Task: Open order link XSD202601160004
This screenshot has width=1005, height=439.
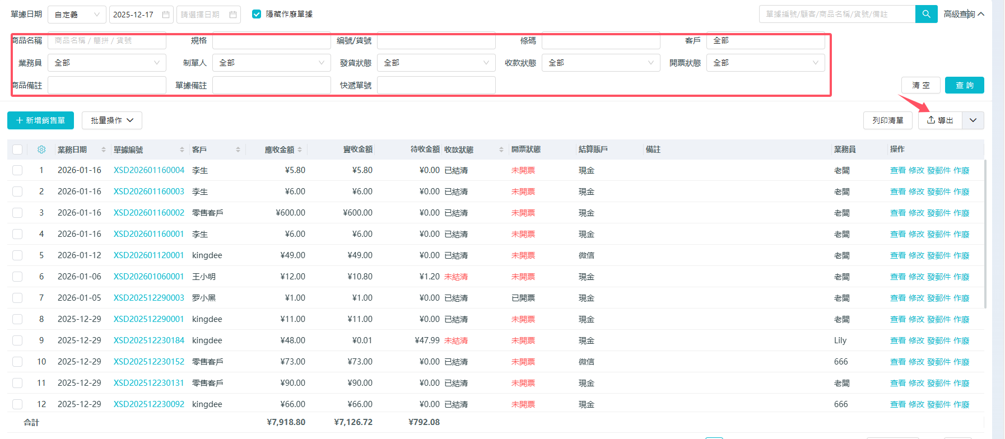Action: 149,170
